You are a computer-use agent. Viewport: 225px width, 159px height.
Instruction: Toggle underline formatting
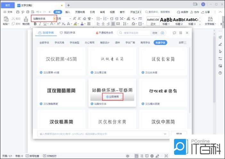click(x=45, y=24)
